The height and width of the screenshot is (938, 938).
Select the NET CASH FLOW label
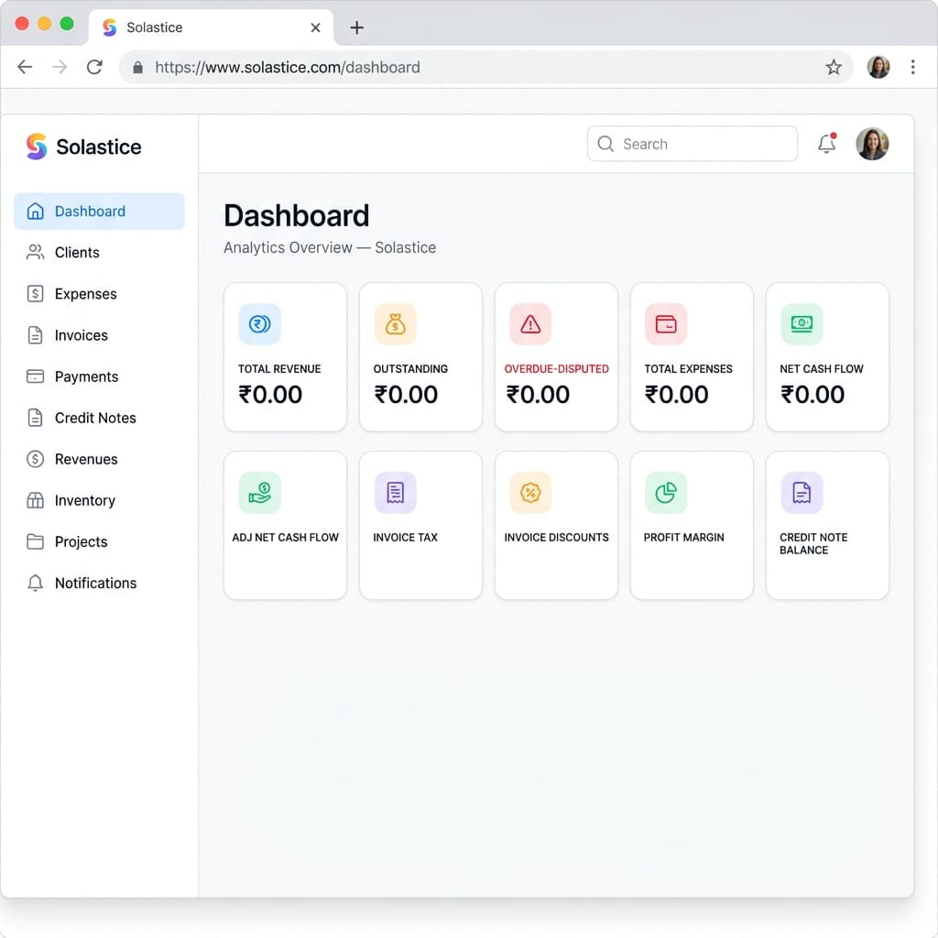[822, 368]
